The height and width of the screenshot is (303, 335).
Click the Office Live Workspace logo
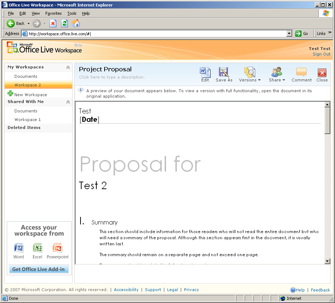[44, 48]
